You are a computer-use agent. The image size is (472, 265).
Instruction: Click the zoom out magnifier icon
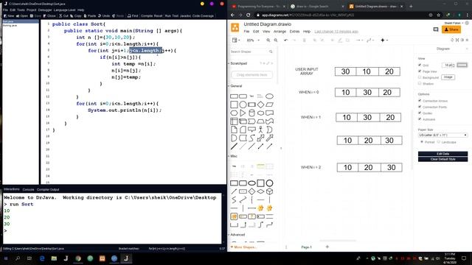[276, 40]
